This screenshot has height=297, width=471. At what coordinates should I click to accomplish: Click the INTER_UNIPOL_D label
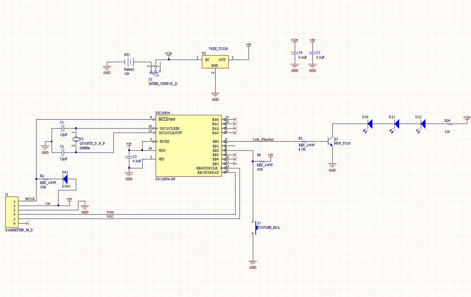tap(163, 84)
